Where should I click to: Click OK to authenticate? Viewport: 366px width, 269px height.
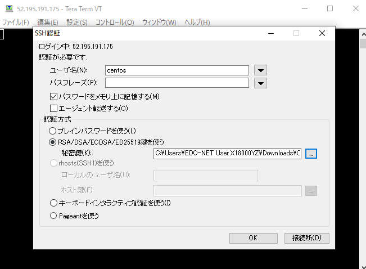[253, 238]
